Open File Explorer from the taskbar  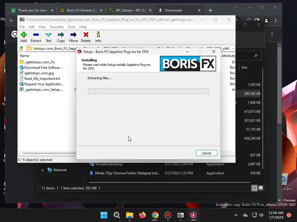click(x=130, y=215)
